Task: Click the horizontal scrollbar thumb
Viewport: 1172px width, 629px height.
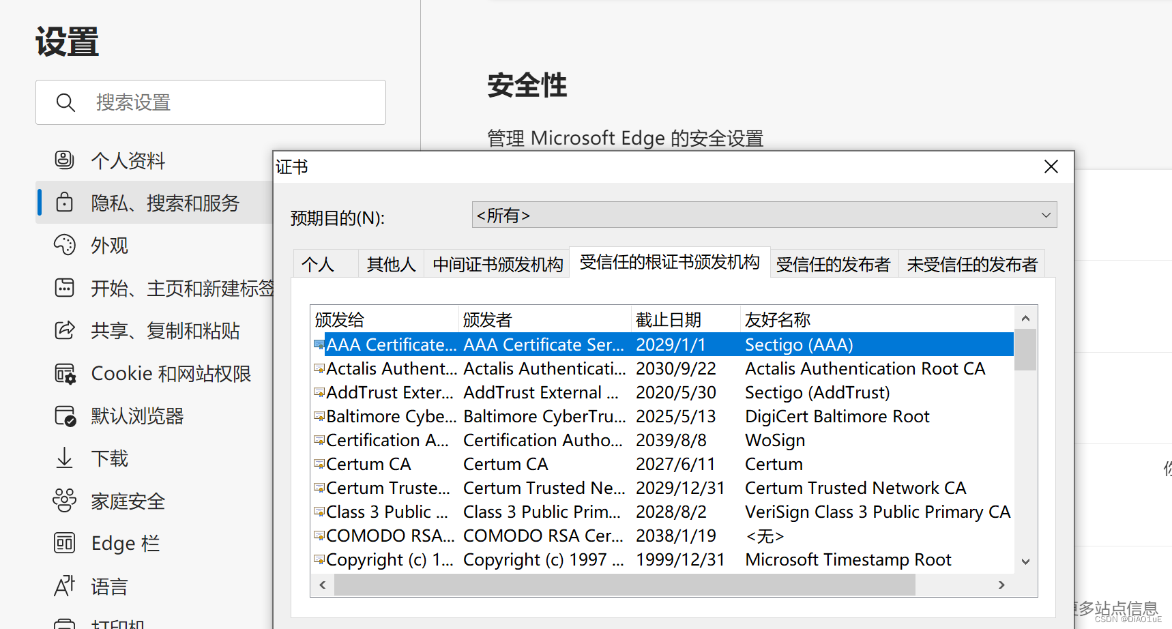Action: pos(624,585)
